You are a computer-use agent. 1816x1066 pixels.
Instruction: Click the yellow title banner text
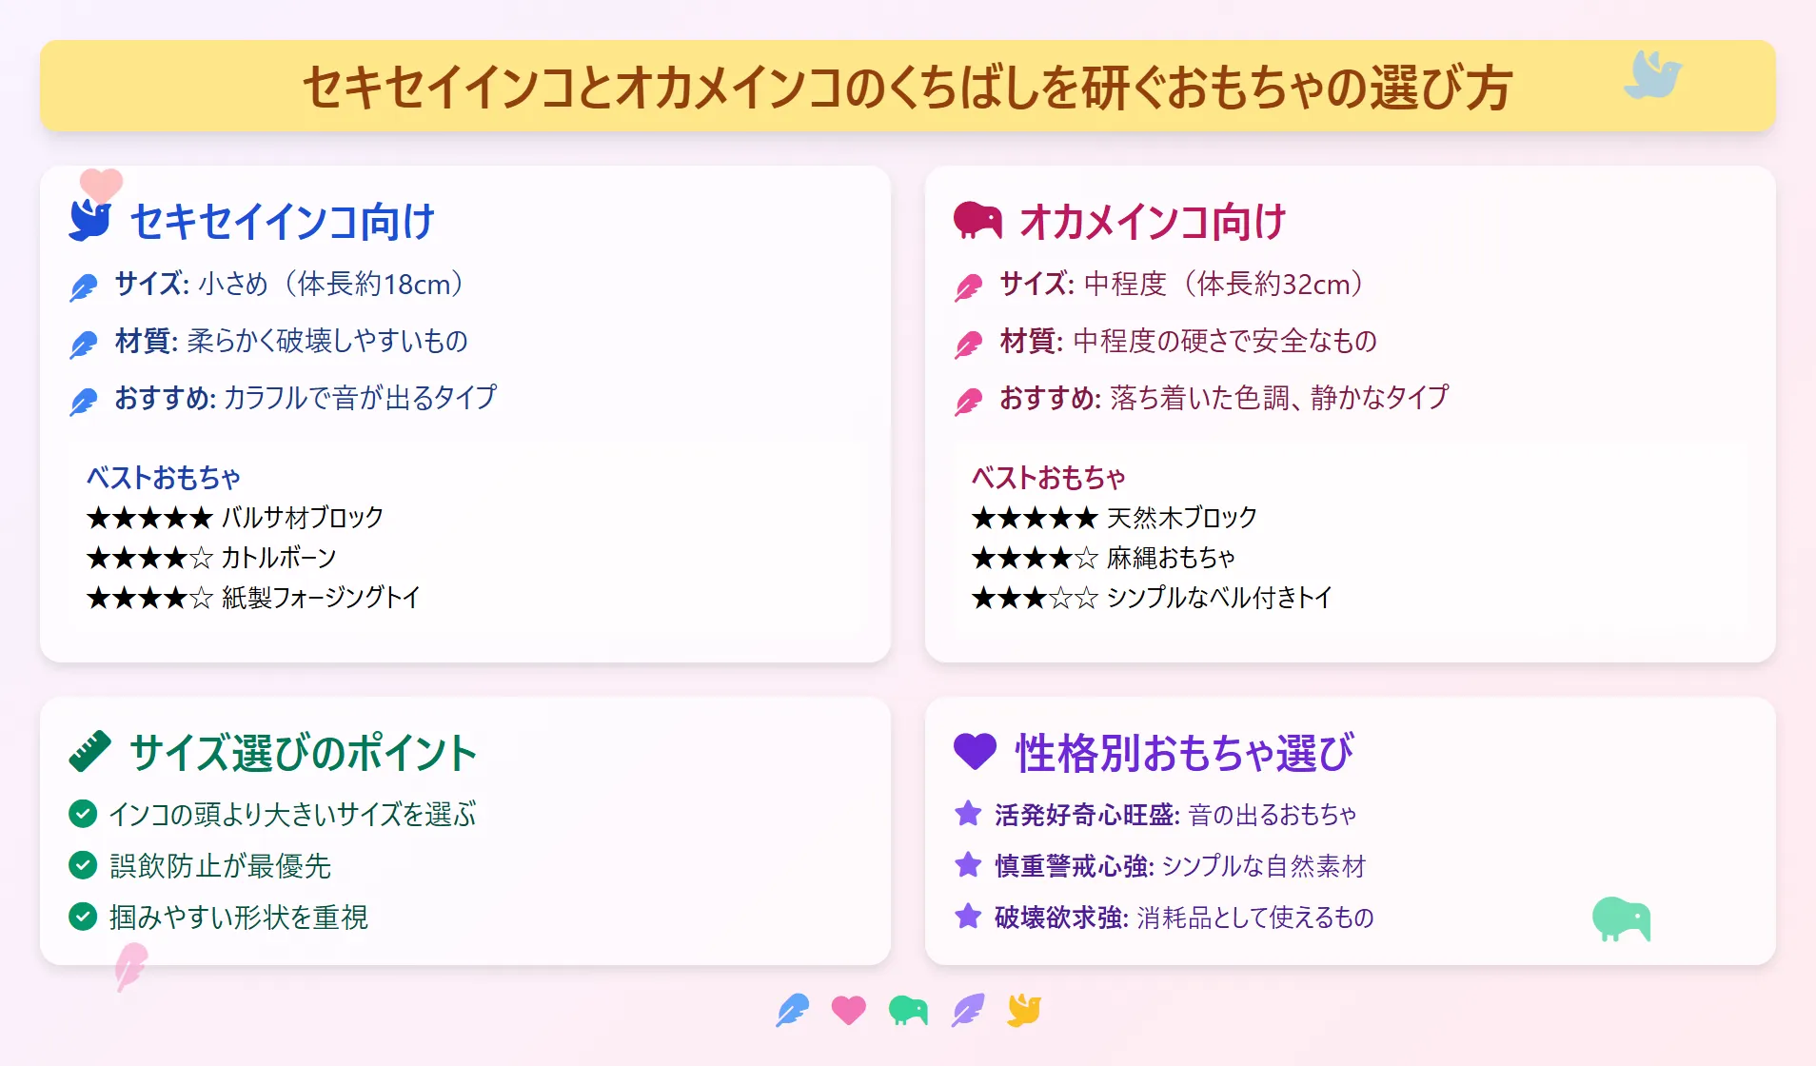click(907, 87)
